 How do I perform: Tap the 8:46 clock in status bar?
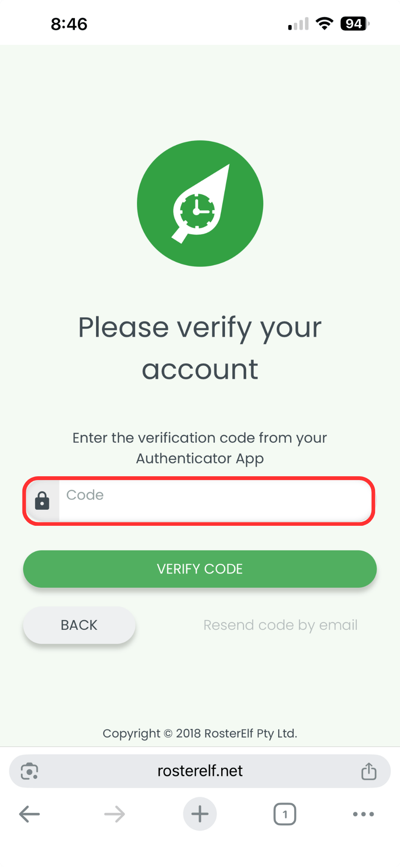(69, 24)
